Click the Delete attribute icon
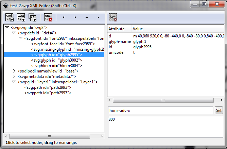Screen dimensions: 227x149 pos(113,18)
